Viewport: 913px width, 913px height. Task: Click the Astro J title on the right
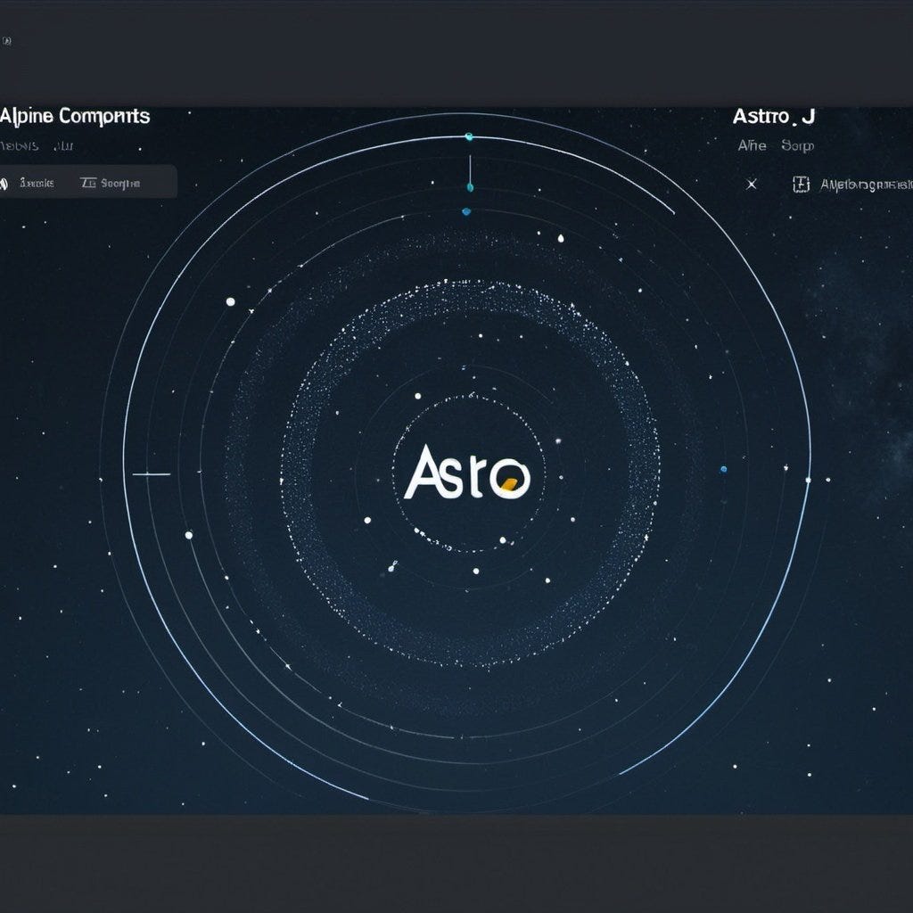tap(775, 115)
